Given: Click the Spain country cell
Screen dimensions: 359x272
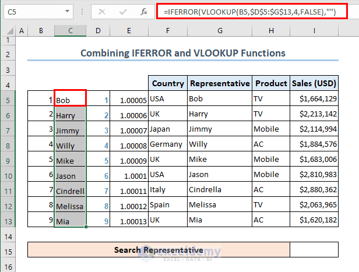Looking at the screenshot, I should coord(168,204).
